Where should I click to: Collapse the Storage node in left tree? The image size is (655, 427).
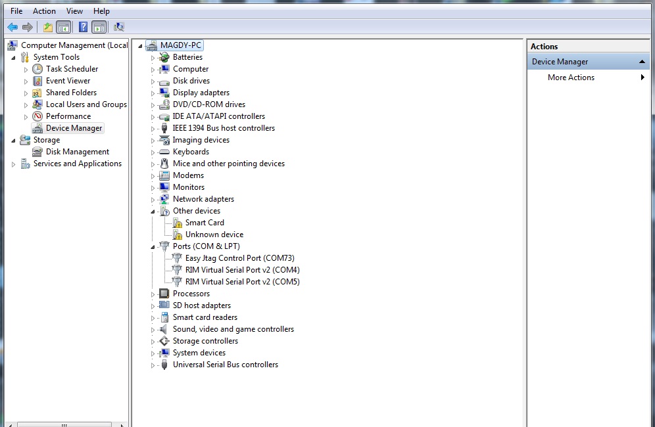pos(13,141)
